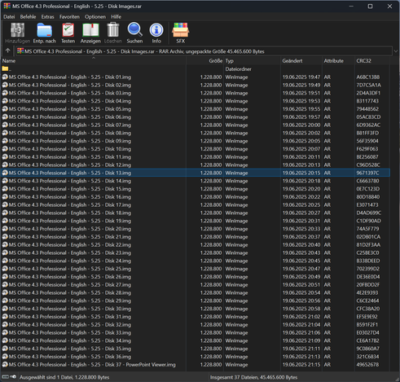Open the Hilfe menu
Viewport: 400px width, 382px height.
click(x=116, y=17)
